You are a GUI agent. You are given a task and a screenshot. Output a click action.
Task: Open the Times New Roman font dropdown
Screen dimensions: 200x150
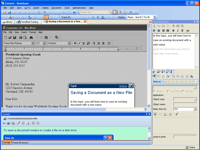point(33,43)
